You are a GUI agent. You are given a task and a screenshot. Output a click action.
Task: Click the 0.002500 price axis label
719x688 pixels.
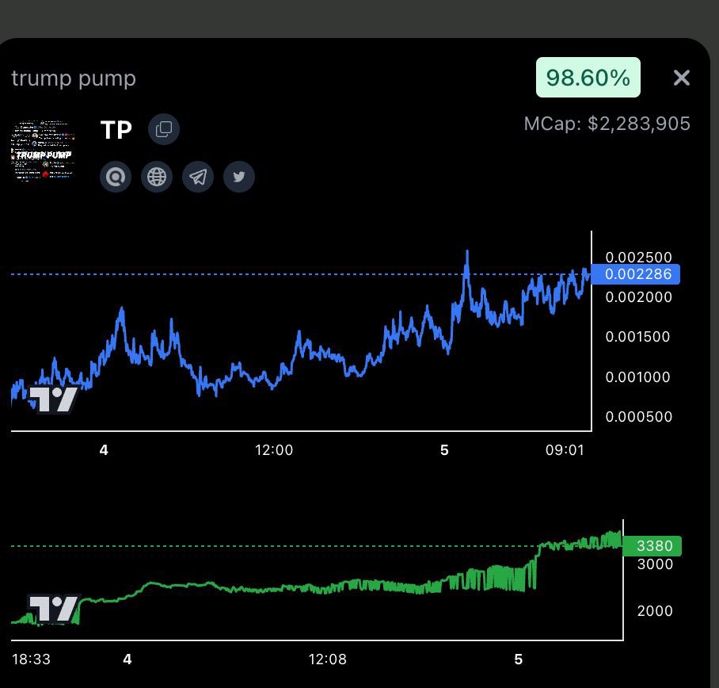[638, 257]
